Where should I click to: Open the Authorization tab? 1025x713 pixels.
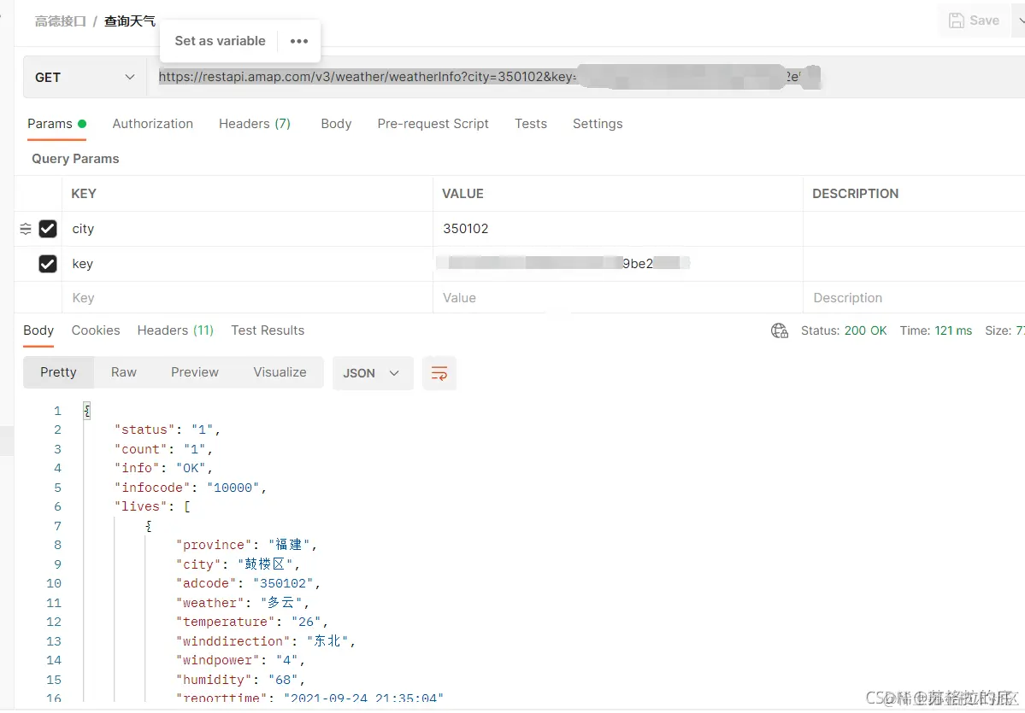(152, 124)
